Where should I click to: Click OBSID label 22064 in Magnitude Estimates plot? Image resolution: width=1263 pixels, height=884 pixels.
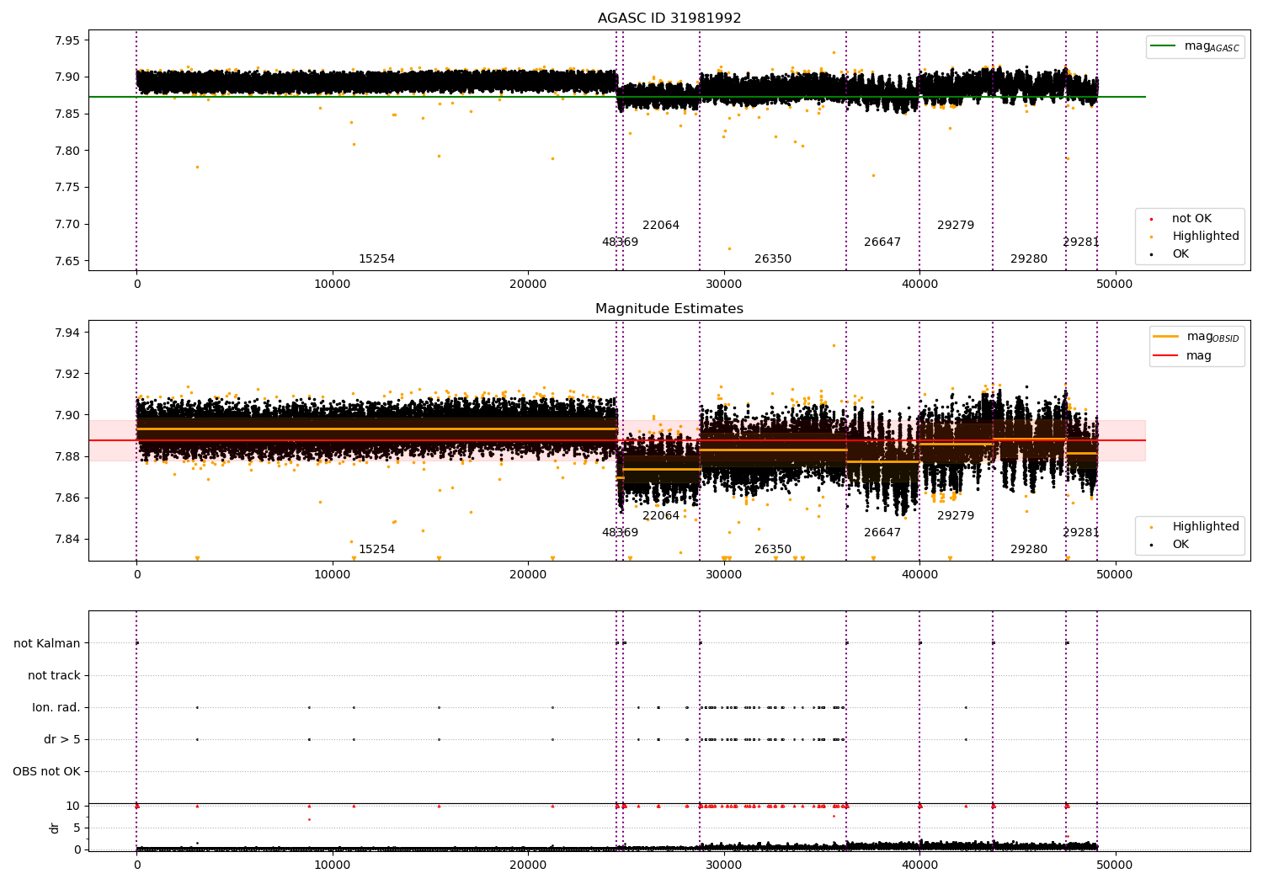click(661, 516)
